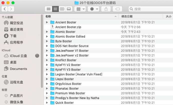
Task: Select the Orgylicious Booter row name
Action: tap(68, 84)
